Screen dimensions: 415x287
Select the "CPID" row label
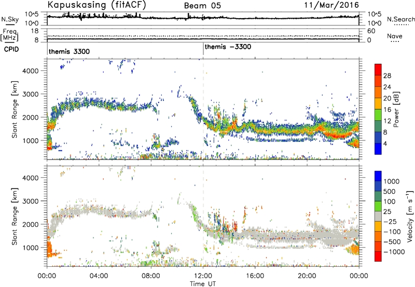pyautogui.click(x=11, y=49)
